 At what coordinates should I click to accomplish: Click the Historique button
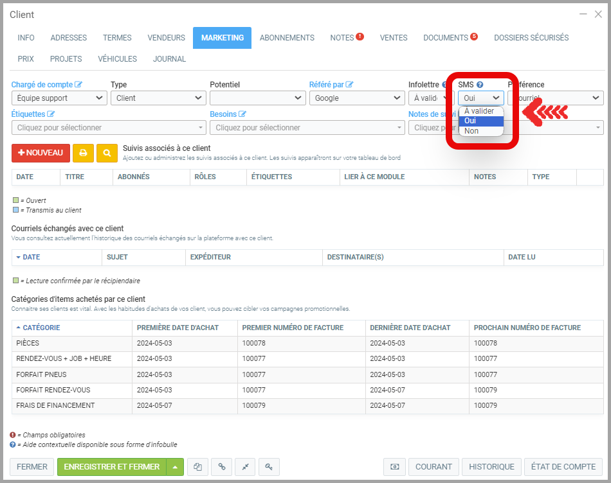click(x=491, y=467)
